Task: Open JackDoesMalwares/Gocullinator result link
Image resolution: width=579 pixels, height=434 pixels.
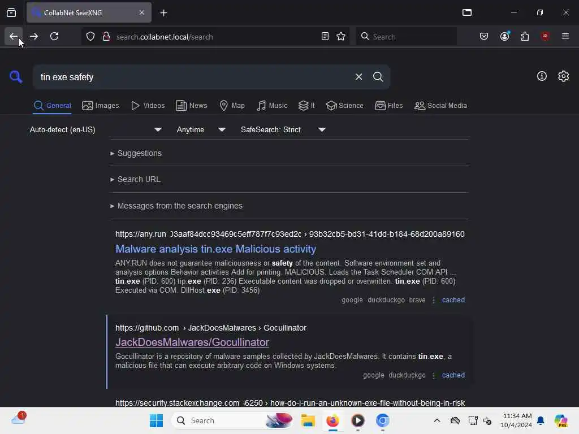Action: [192, 342]
